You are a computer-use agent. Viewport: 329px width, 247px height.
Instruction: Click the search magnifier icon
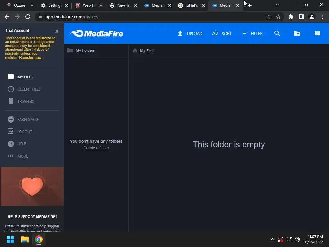click(x=277, y=33)
